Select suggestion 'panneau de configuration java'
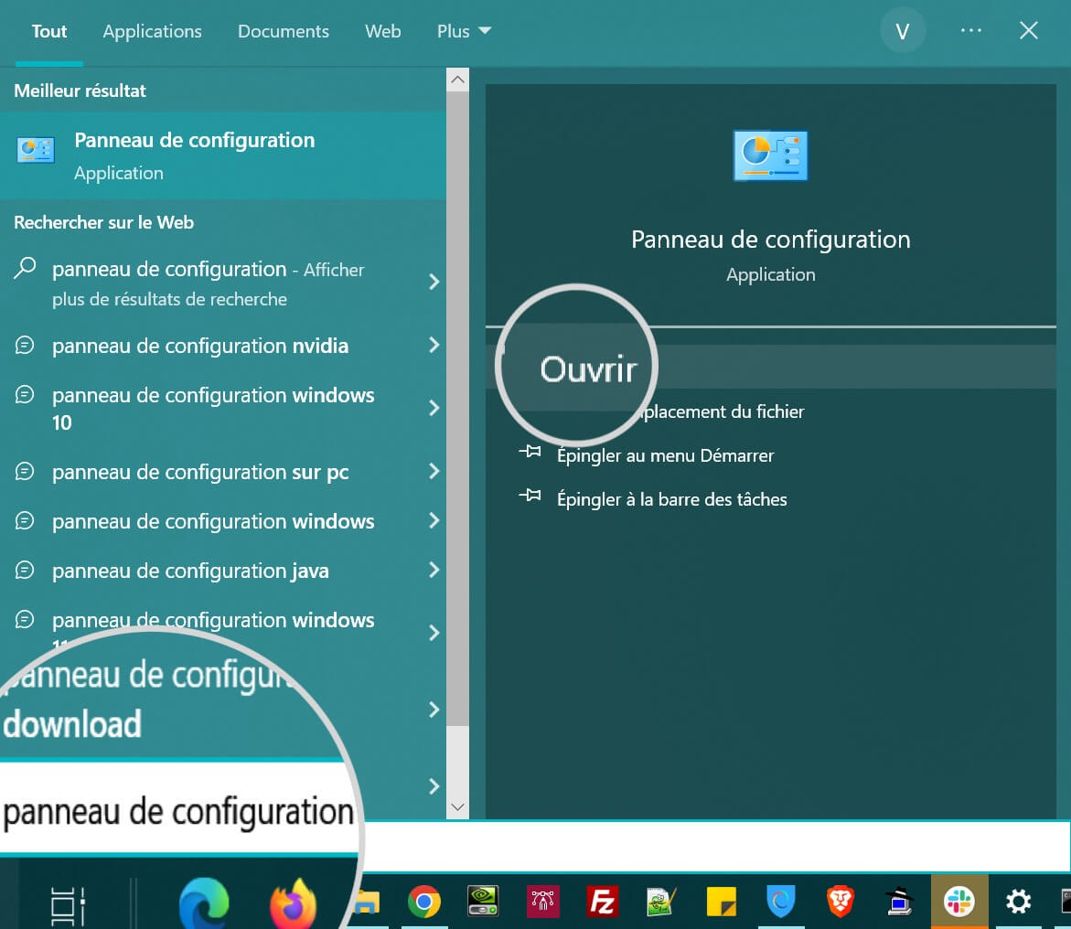The image size is (1071, 929). 190,571
